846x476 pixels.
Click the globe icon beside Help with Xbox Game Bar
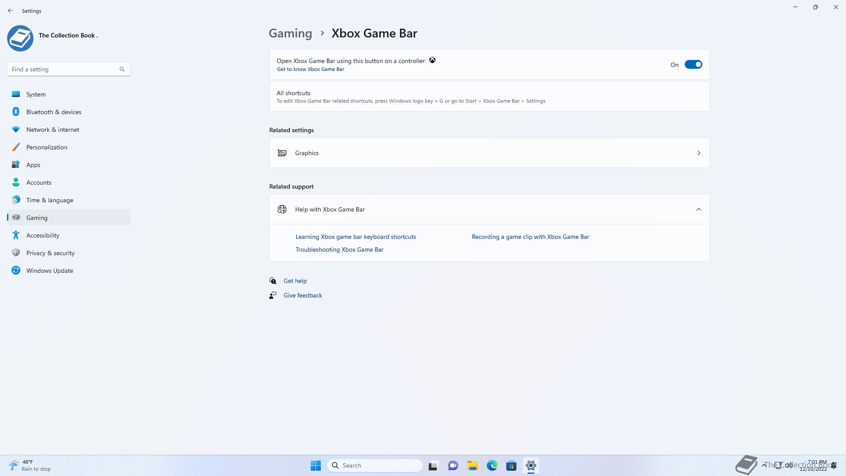tap(282, 209)
